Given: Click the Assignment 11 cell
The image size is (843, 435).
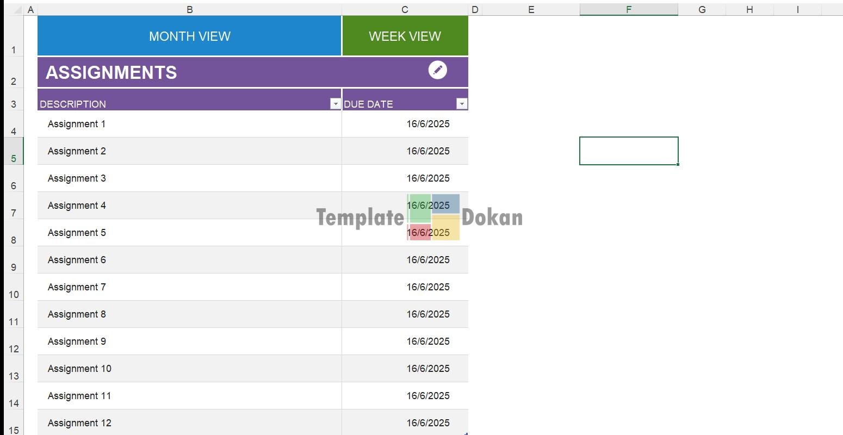Looking at the screenshot, I should pyautogui.click(x=189, y=396).
